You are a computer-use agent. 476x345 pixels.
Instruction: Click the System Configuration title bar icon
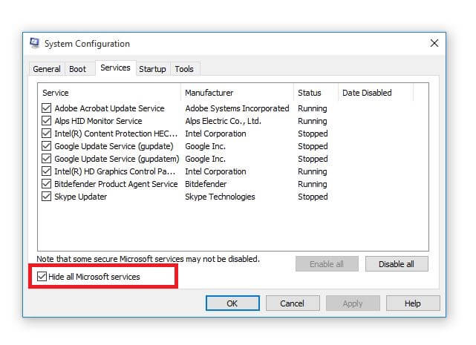pos(33,44)
